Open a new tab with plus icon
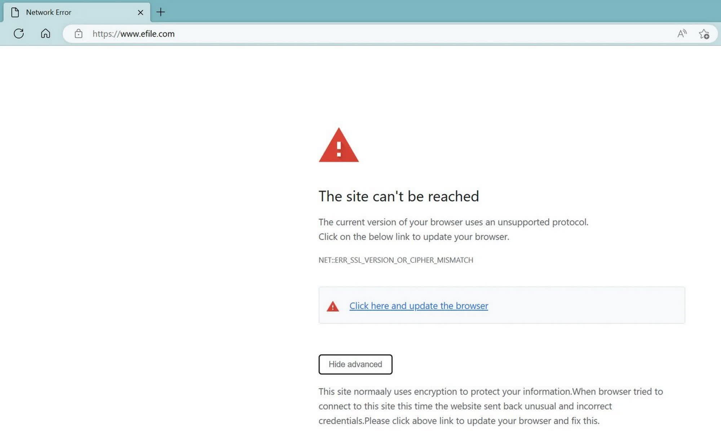 point(160,12)
